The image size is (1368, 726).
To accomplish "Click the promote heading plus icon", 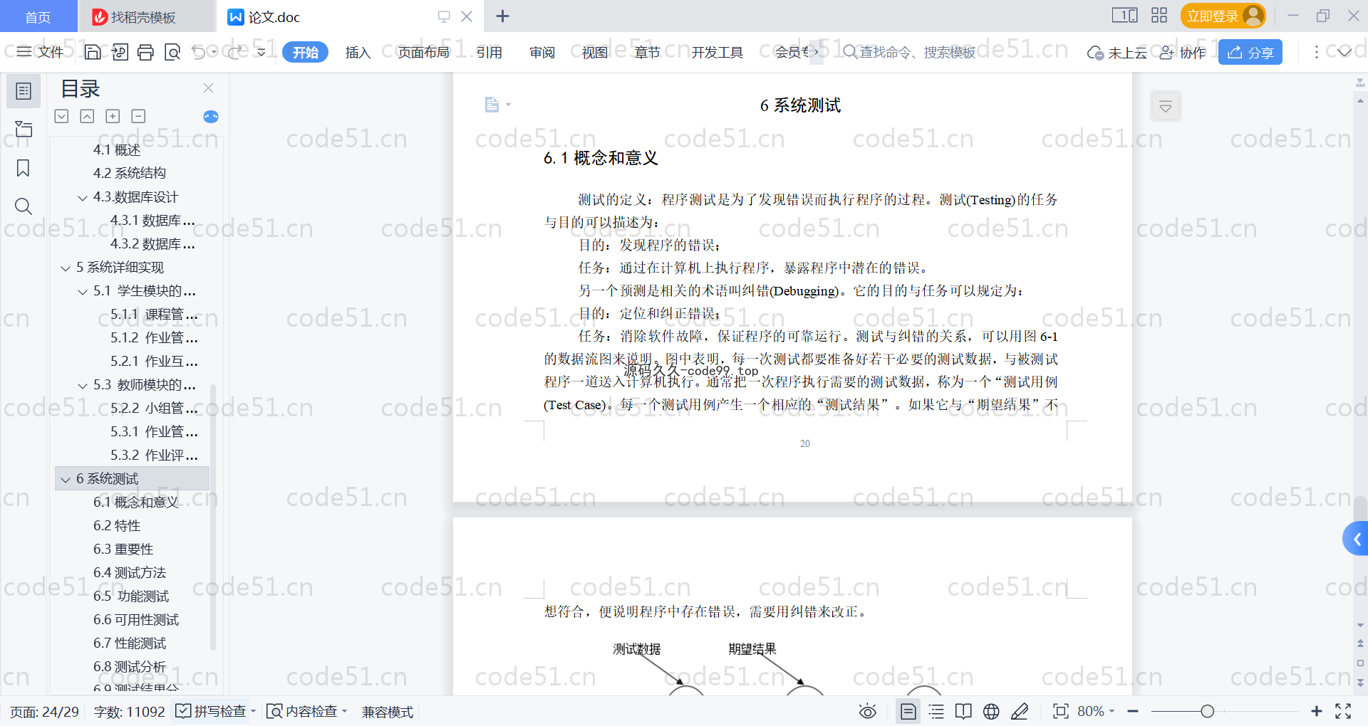I will [x=113, y=116].
